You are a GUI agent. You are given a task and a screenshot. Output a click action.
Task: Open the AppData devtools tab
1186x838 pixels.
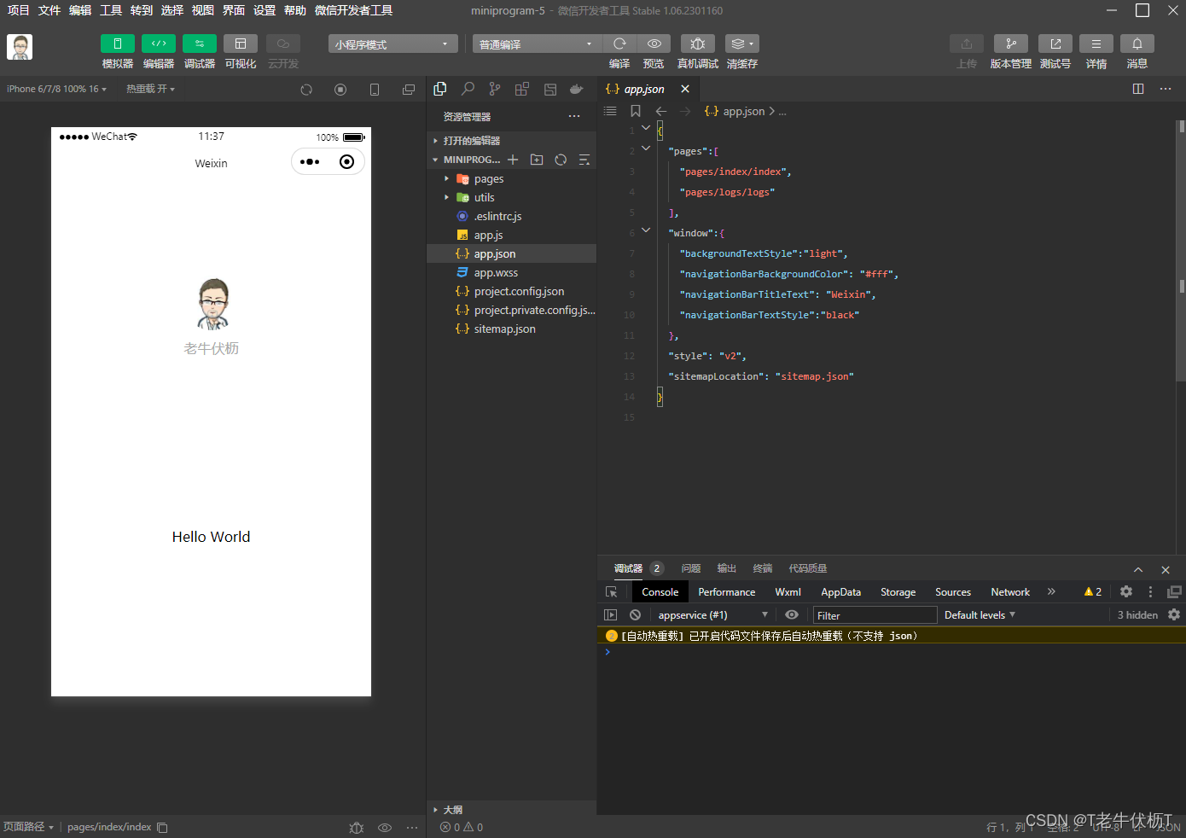[x=841, y=592]
